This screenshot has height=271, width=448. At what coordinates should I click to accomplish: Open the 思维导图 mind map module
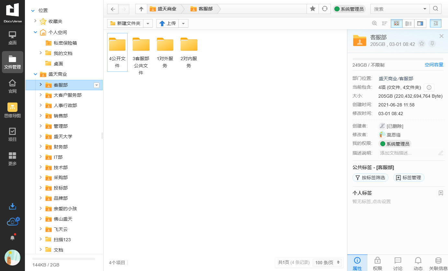pos(12,110)
